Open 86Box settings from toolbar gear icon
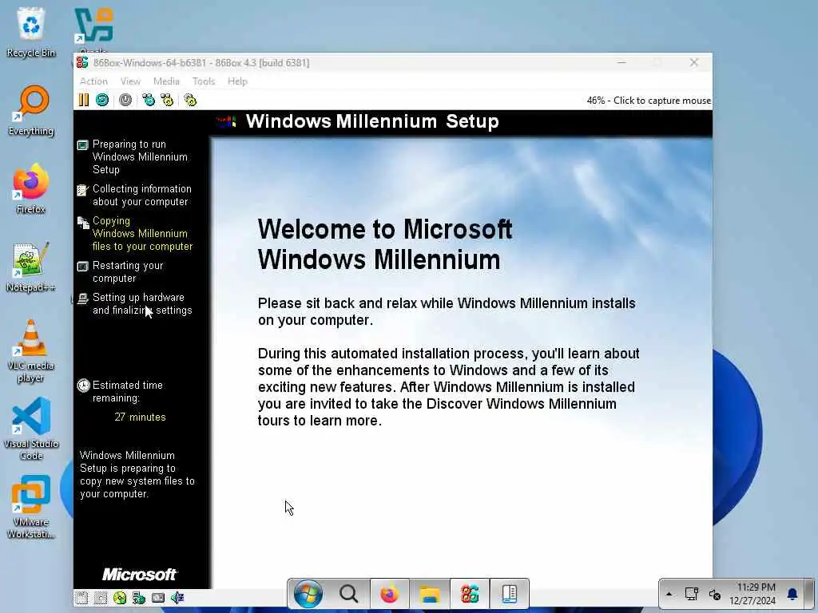The width and height of the screenshot is (818, 613). pos(190,100)
